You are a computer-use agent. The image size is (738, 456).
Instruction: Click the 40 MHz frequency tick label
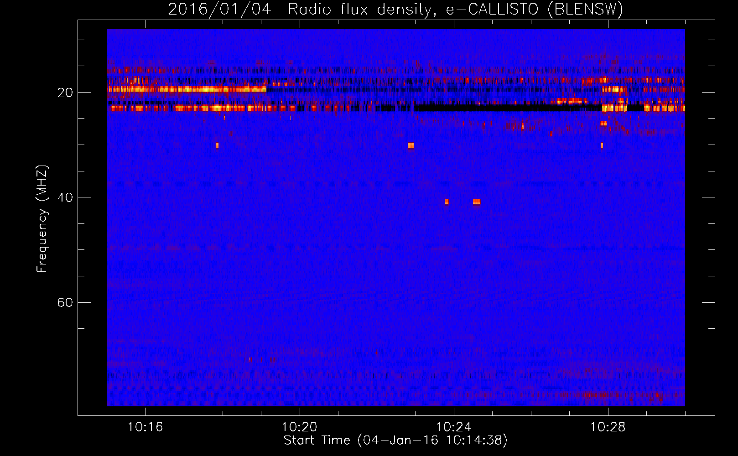click(x=65, y=197)
